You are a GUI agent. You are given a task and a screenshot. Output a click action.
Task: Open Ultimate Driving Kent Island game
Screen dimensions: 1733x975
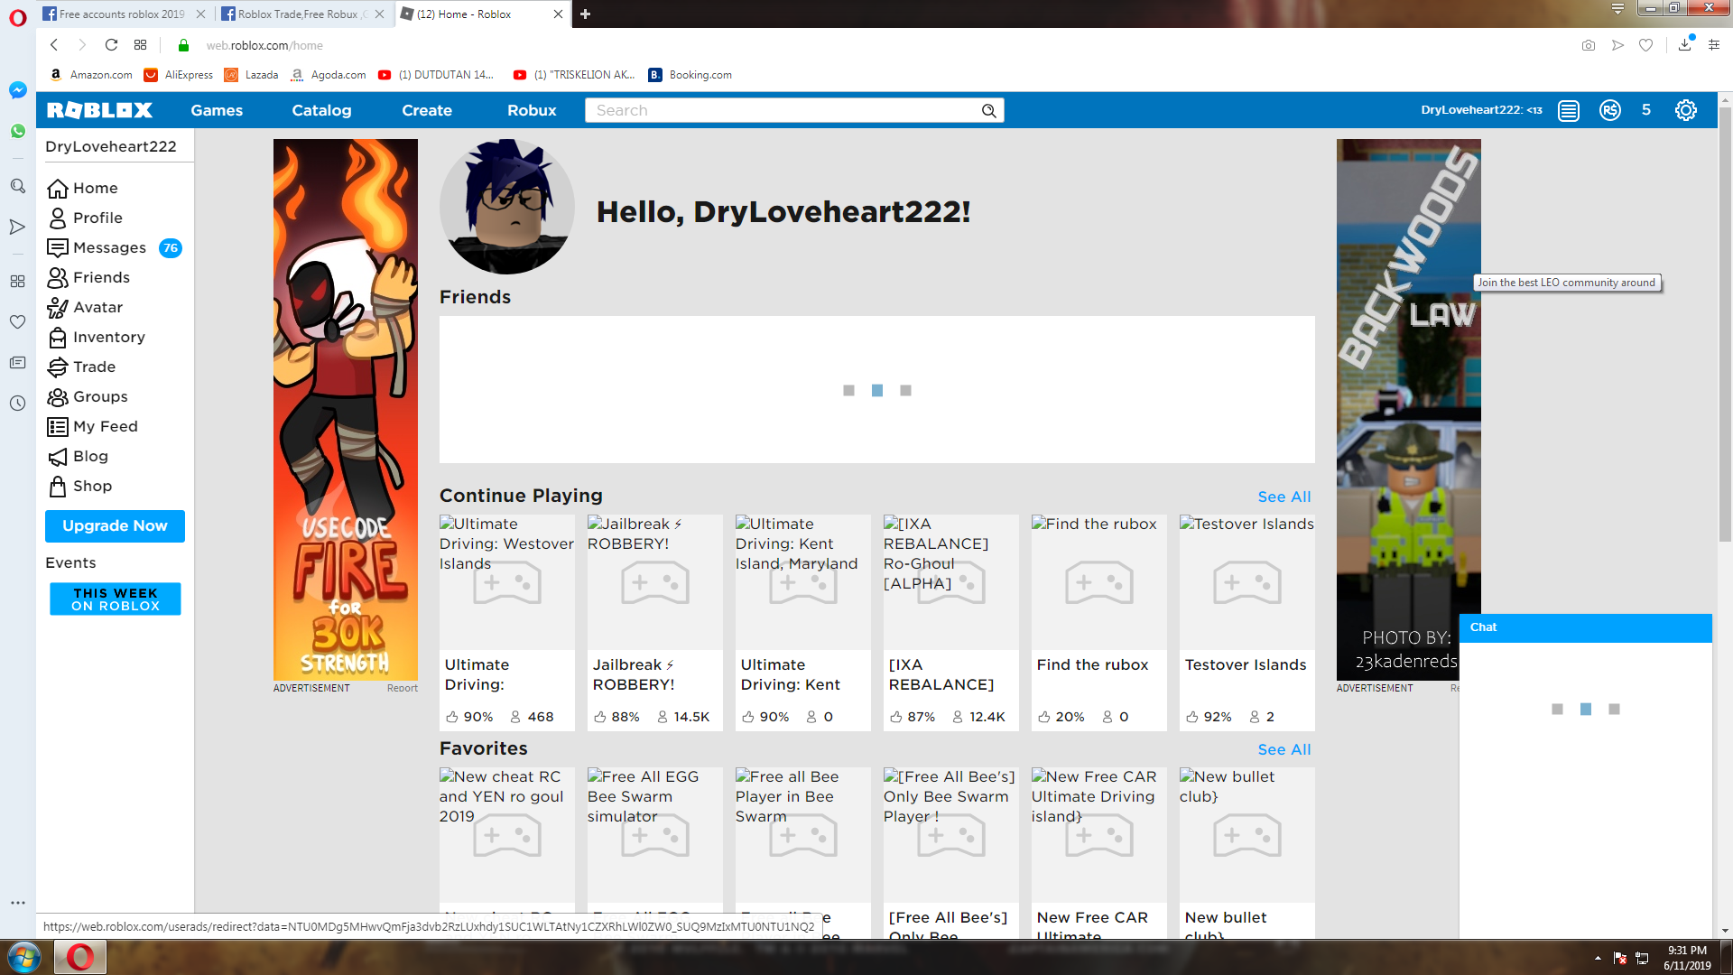(802, 623)
